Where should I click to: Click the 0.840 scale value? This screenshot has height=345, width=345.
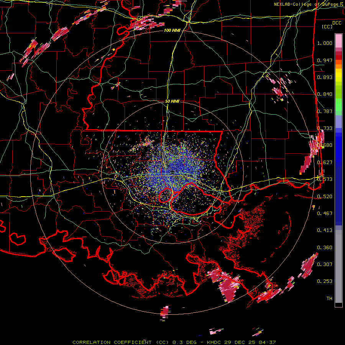pos(325,94)
